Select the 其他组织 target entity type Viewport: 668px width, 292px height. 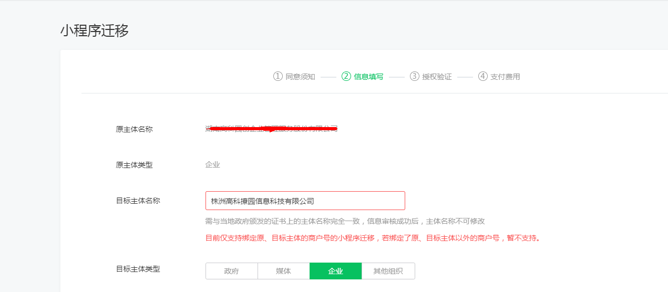click(388, 271)
